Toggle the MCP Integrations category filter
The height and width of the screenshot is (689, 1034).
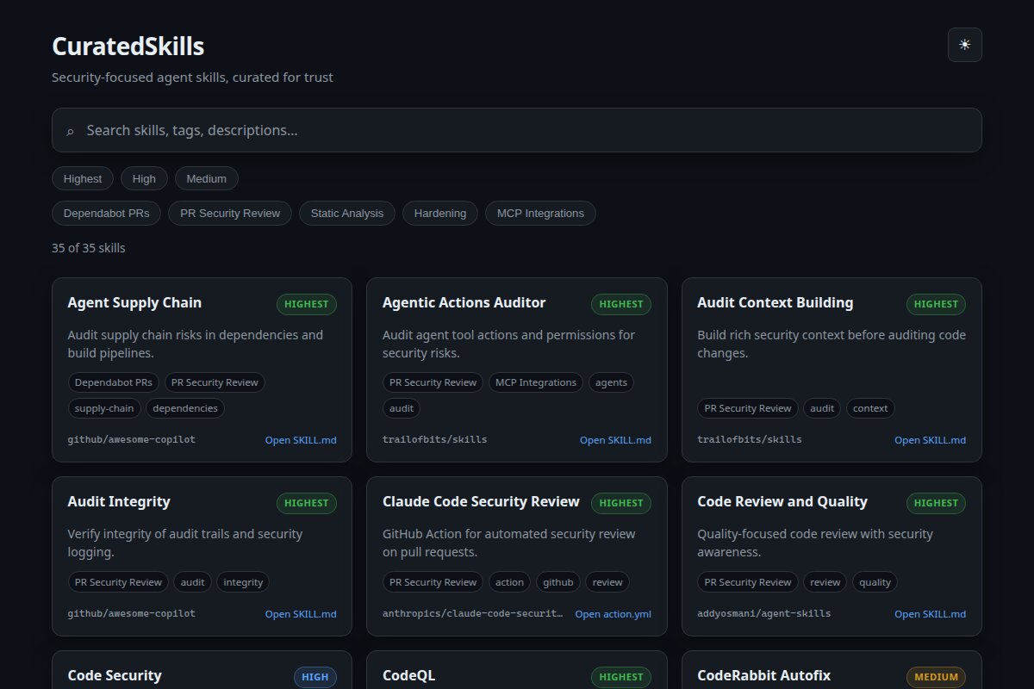(x=540, y=214)
